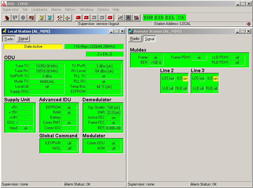Select Signal tab in Remote Station window
253x188 pixels.
pos(149,39)
